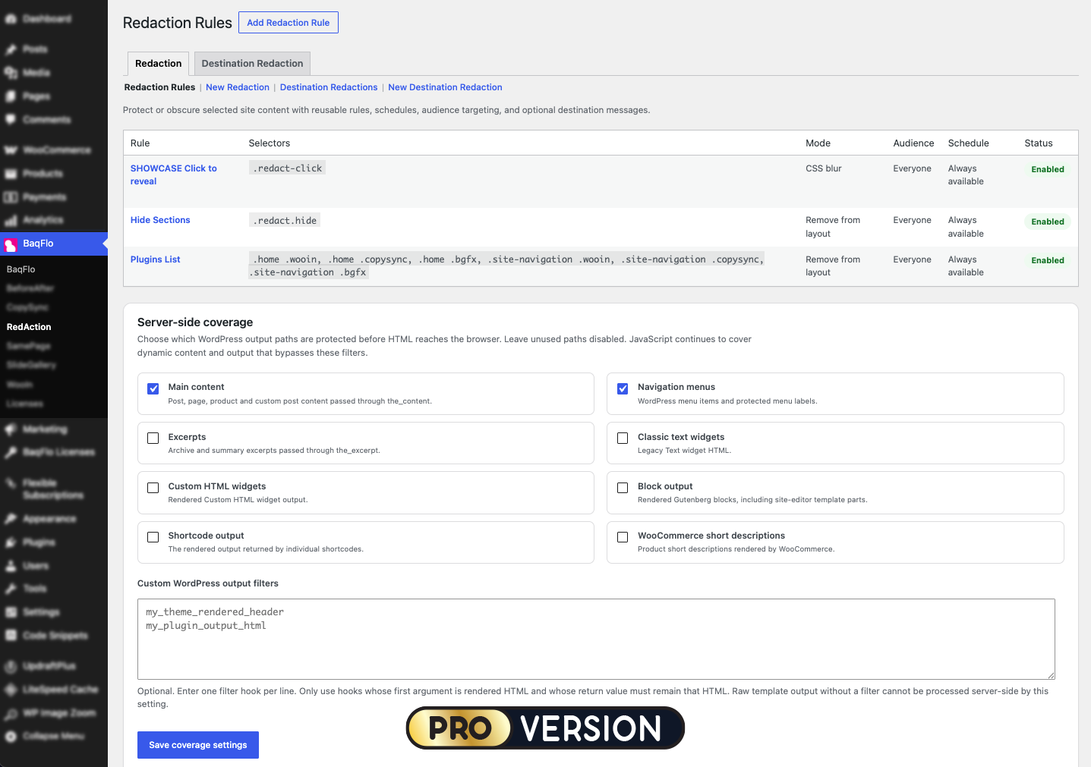Click the CSS blur mode cell
The image size is (1091, 767).
(824, 168)
